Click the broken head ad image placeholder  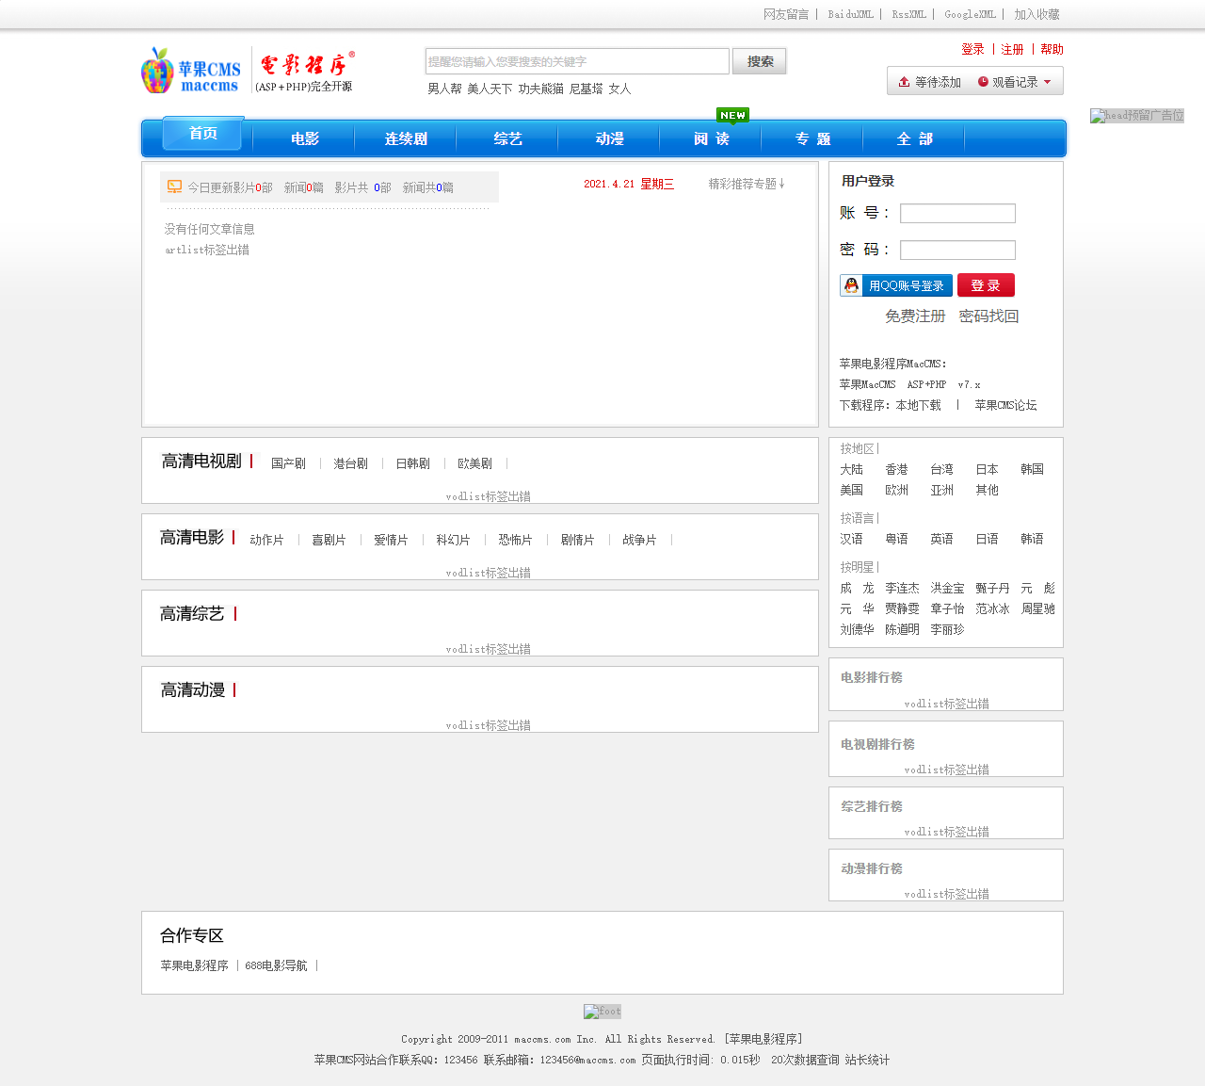pos(1137,116)
